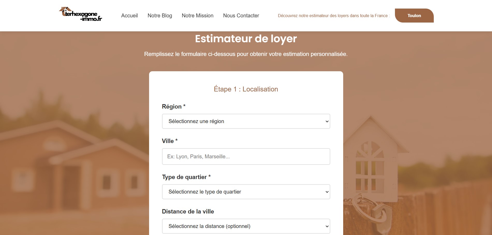Click the terhexagone-immo.fr house logo

click(80, 14)
